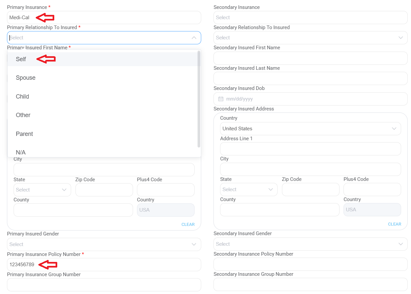Click the secondary address Zip Code field

click(311, 189)
